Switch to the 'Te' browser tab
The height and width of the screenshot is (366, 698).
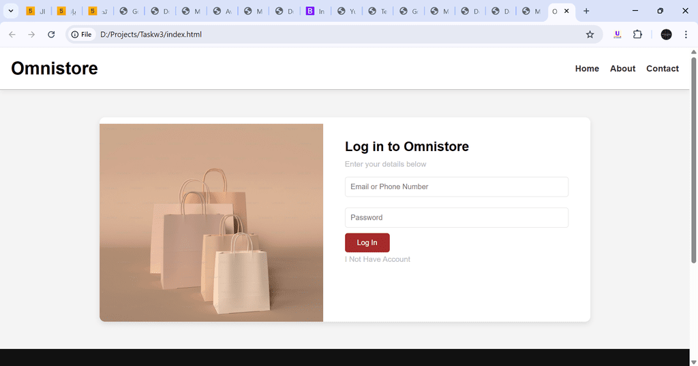pos(378,11)
